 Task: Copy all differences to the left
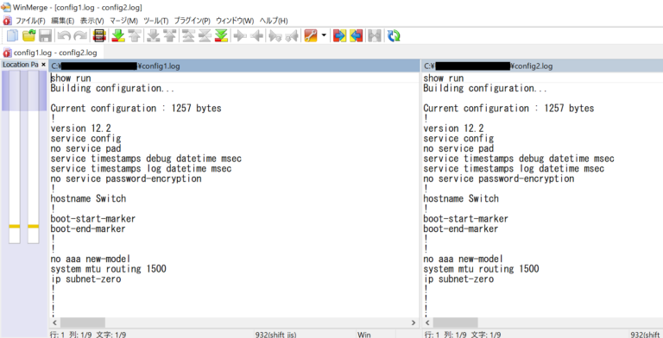[356, 36]
